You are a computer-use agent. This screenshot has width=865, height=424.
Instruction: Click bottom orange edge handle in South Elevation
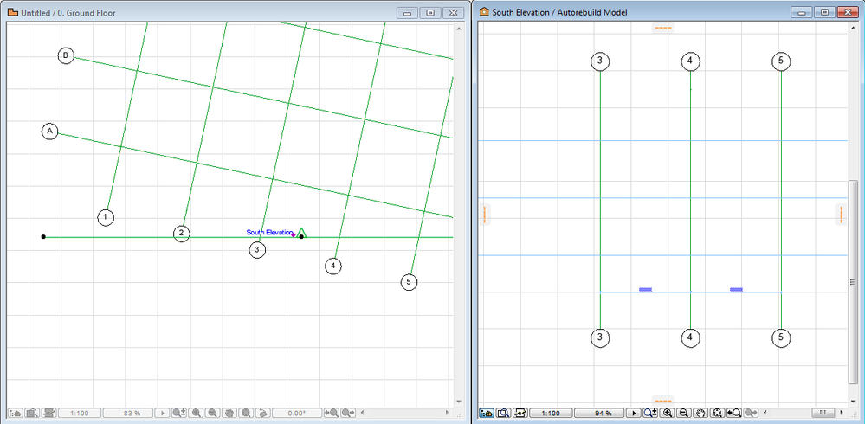(x=662, y=401)
